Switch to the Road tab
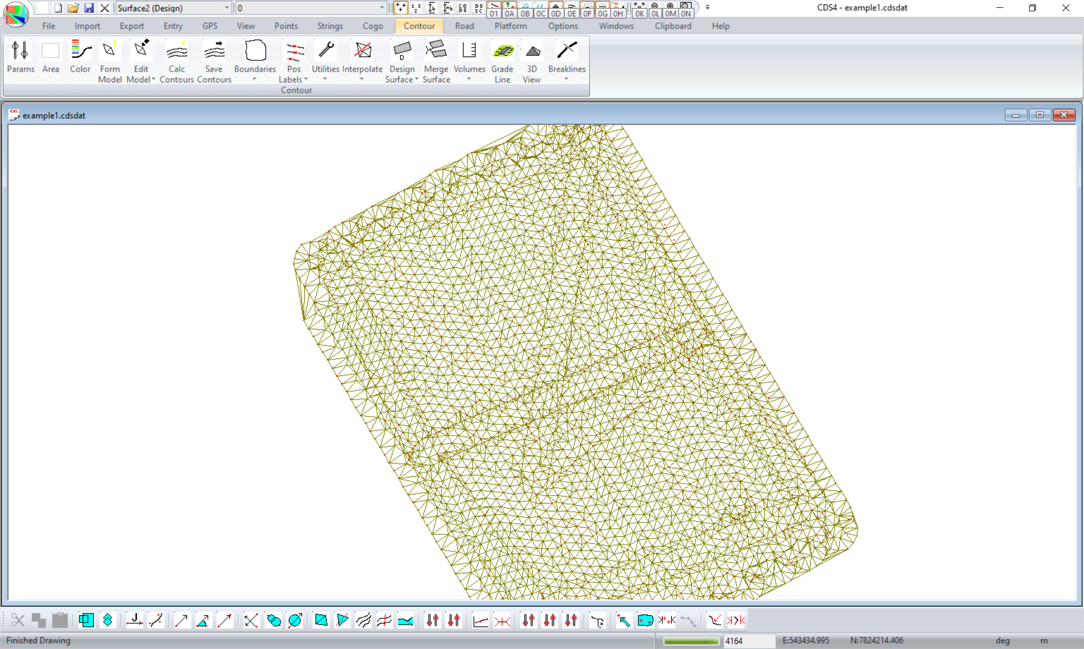The height and width of the screenshot is (649, 1084). pyautogui.click(x=464, y=26)
